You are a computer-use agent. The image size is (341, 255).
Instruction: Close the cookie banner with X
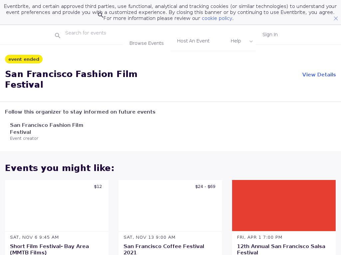tap(336, 19)
